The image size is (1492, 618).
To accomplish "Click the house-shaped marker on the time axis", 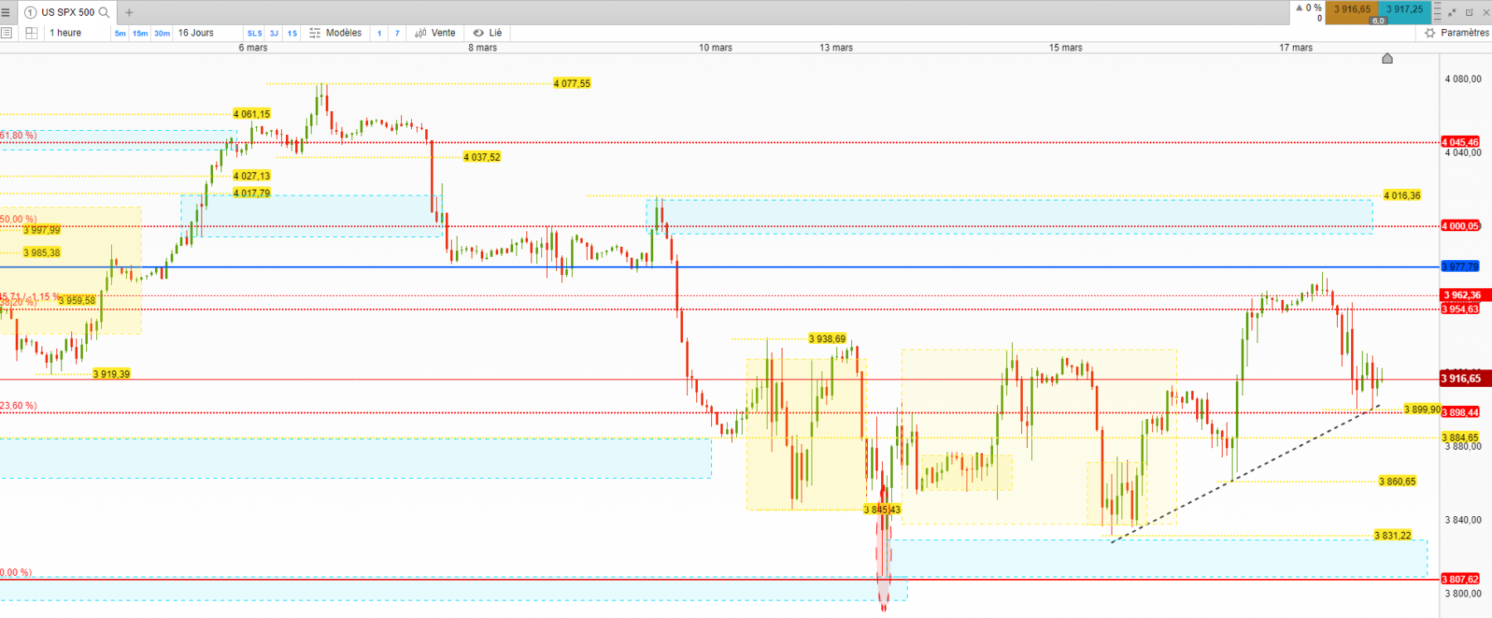I will [x=1388, y=58].
